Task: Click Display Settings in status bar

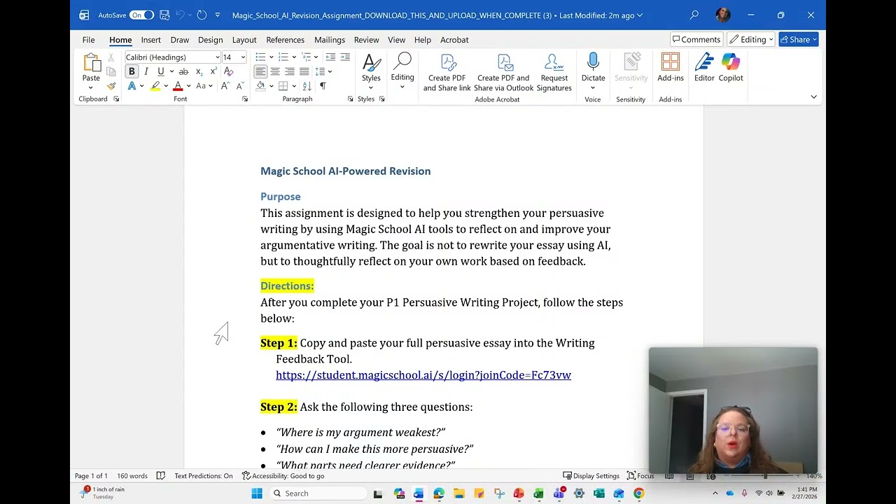Action: (591, 476)
